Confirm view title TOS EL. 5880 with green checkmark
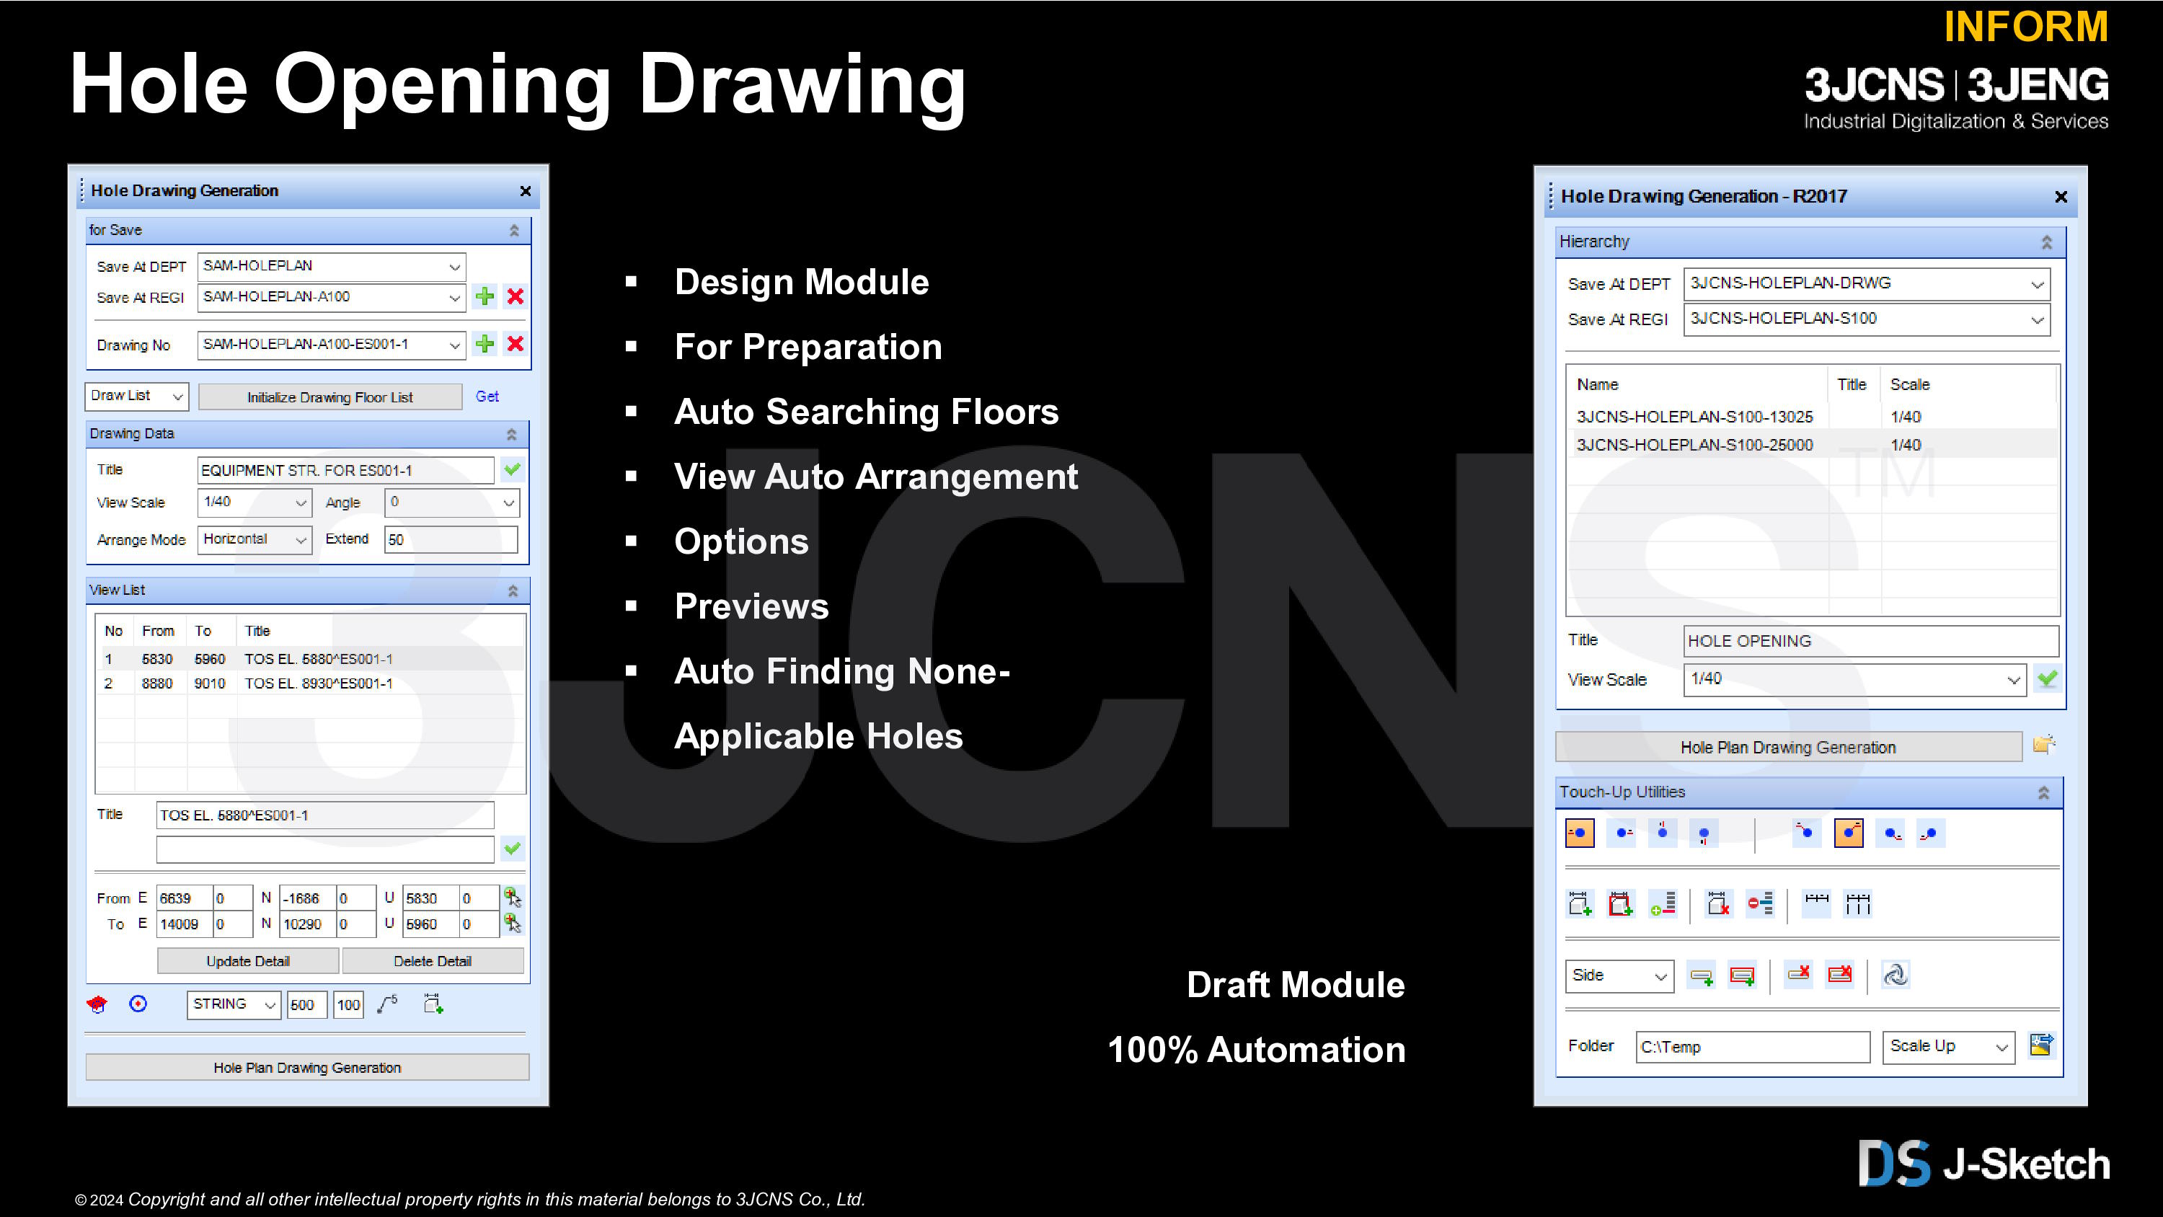2163x1217 pixels. point(512,849)
